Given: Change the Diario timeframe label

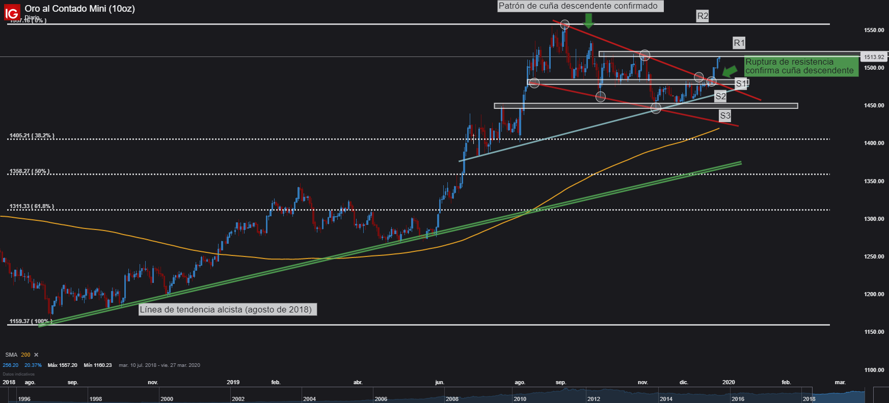Looking at the screenshot, I should [32, 17].
